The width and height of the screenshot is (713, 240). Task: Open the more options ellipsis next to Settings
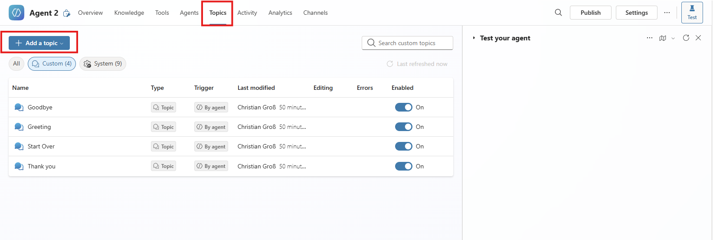(x=667, y=13)
